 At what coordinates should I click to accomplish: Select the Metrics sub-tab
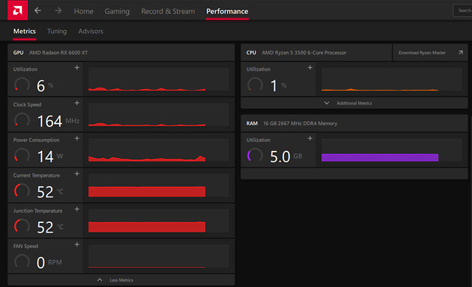24,31
